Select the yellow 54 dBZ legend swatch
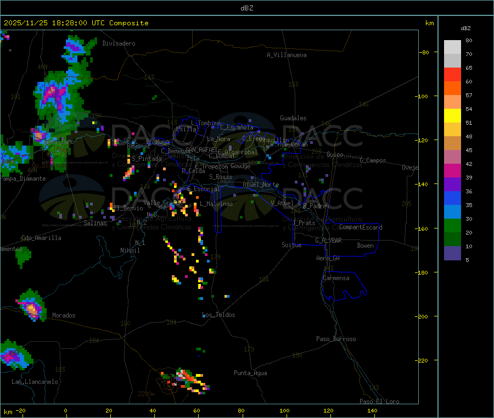Viewport: 494px width, 418px height. coord(452,116)
